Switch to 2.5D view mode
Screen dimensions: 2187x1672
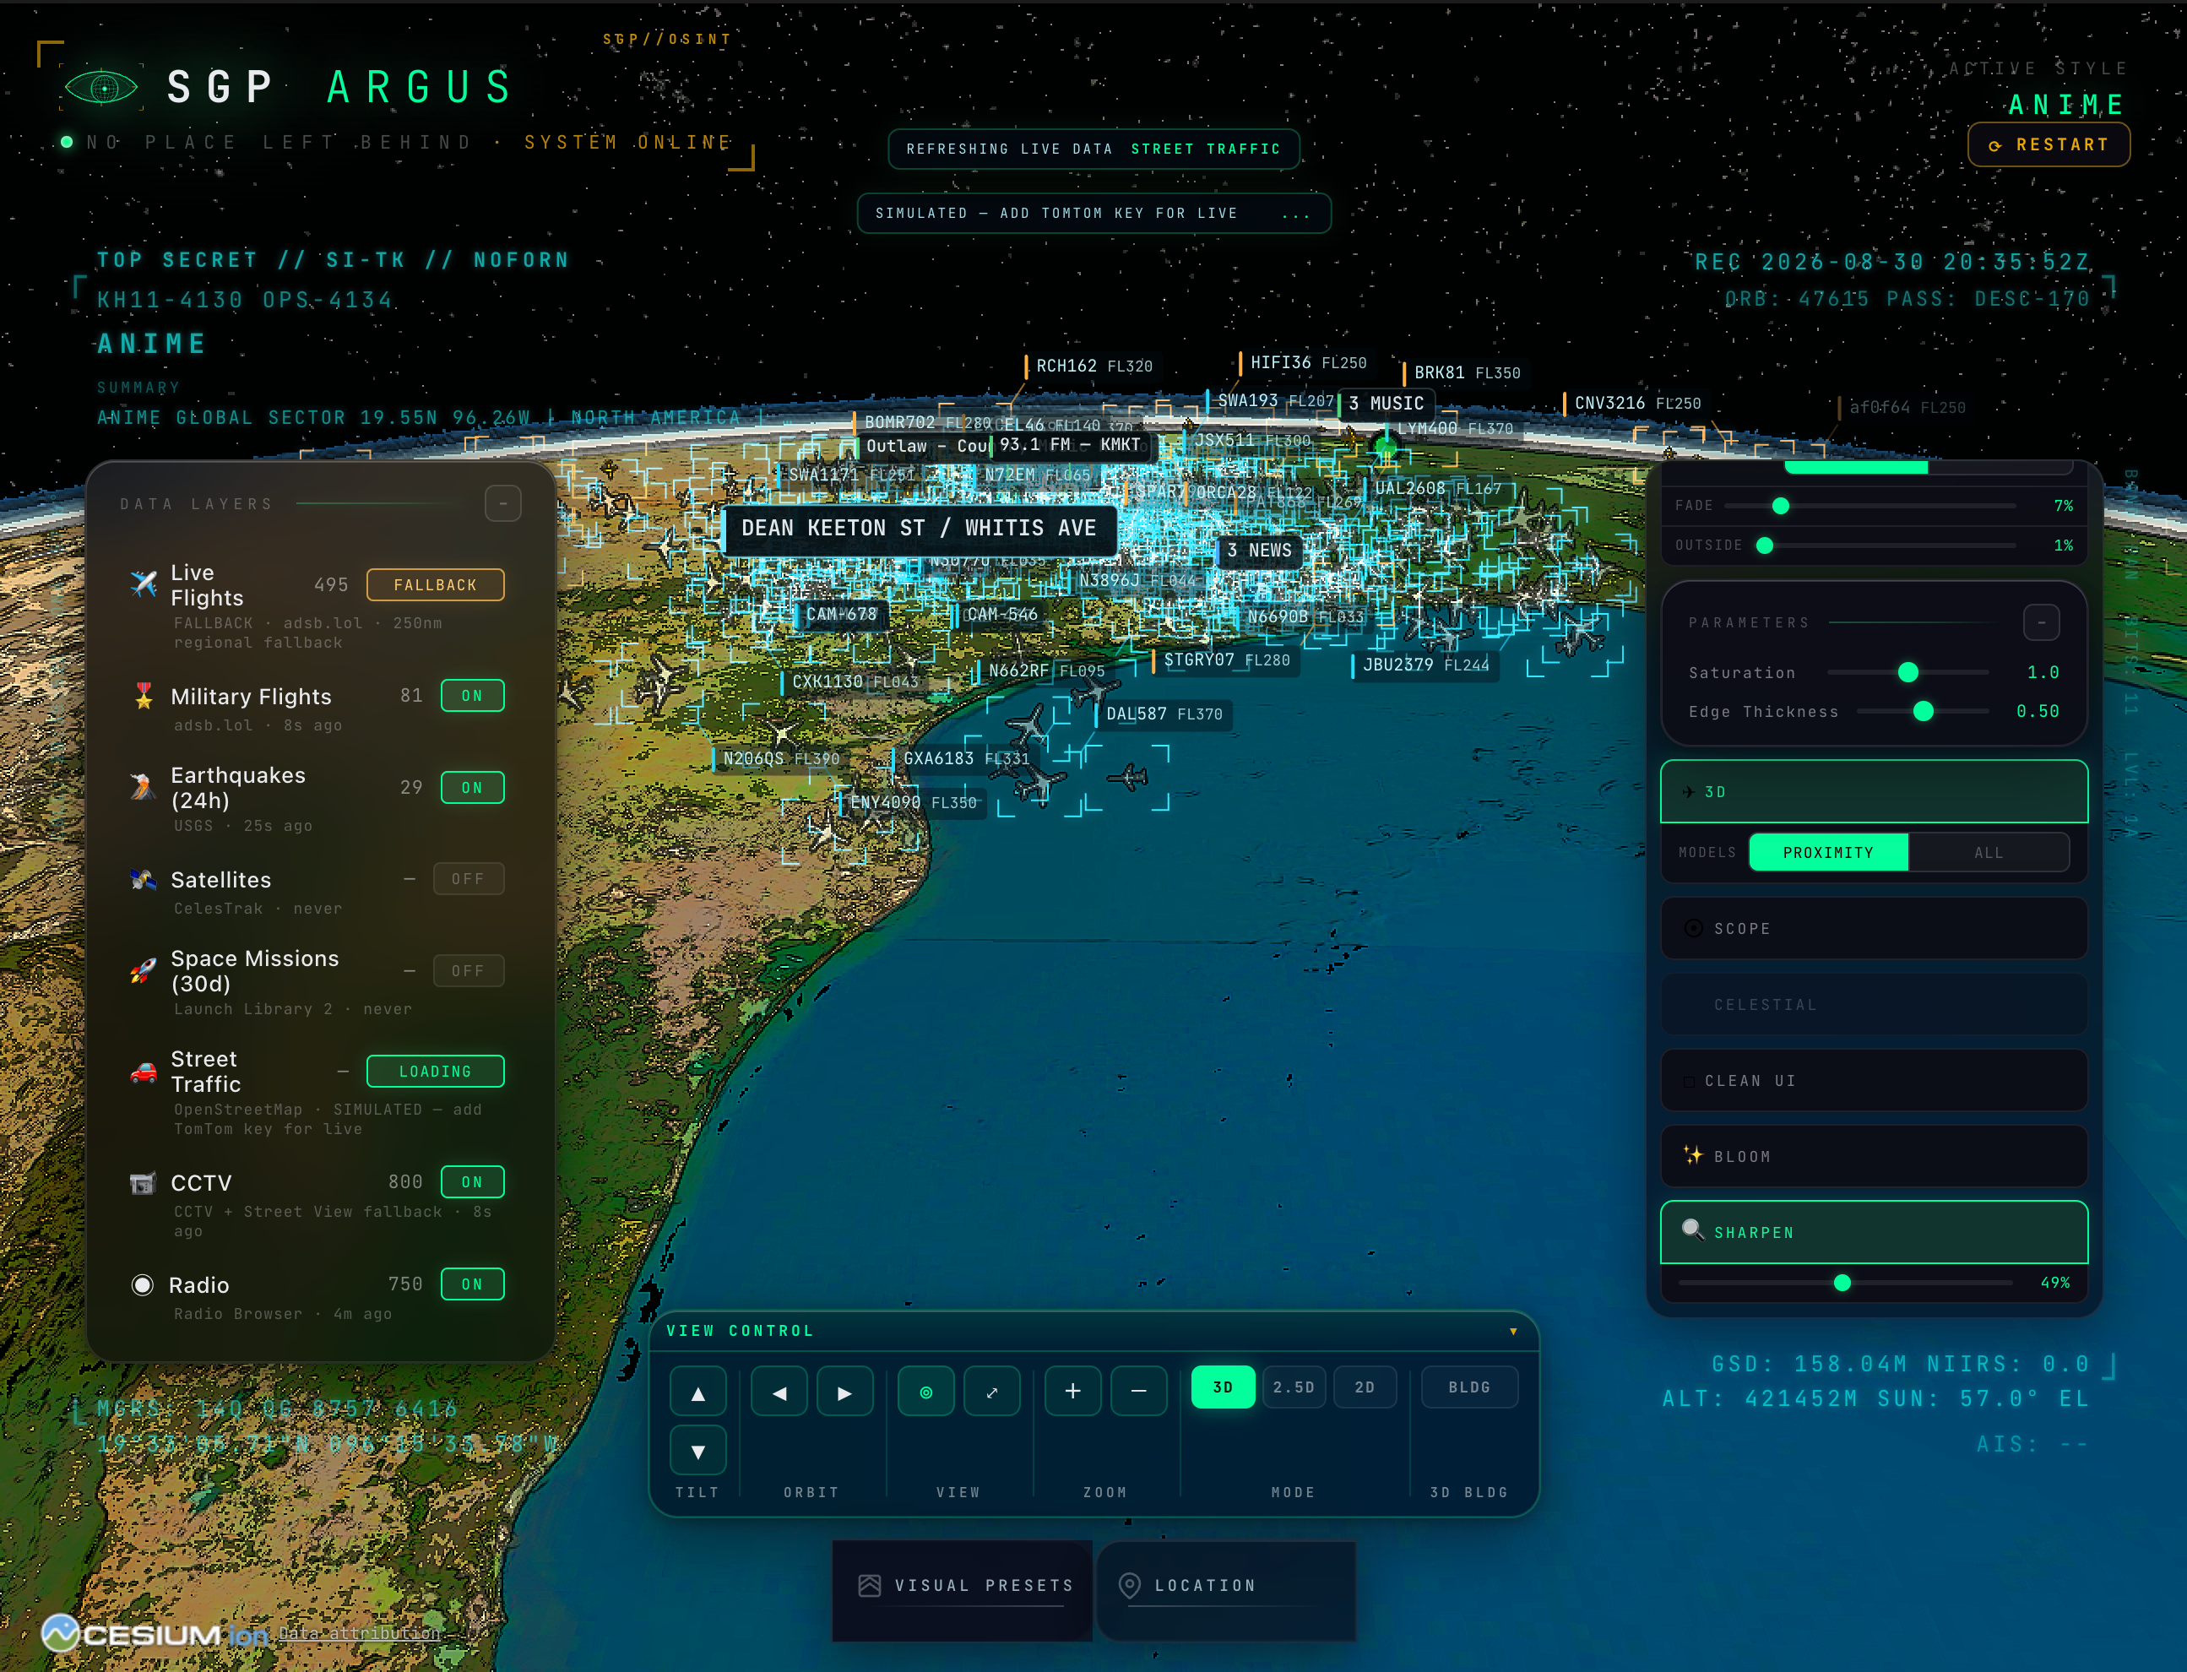[1294, 1387]
